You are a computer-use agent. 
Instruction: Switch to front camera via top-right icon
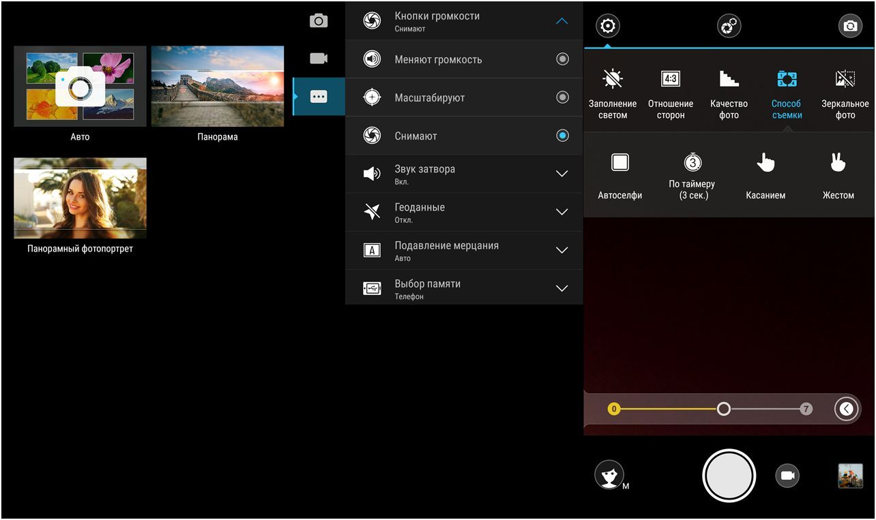coord(850,26)
